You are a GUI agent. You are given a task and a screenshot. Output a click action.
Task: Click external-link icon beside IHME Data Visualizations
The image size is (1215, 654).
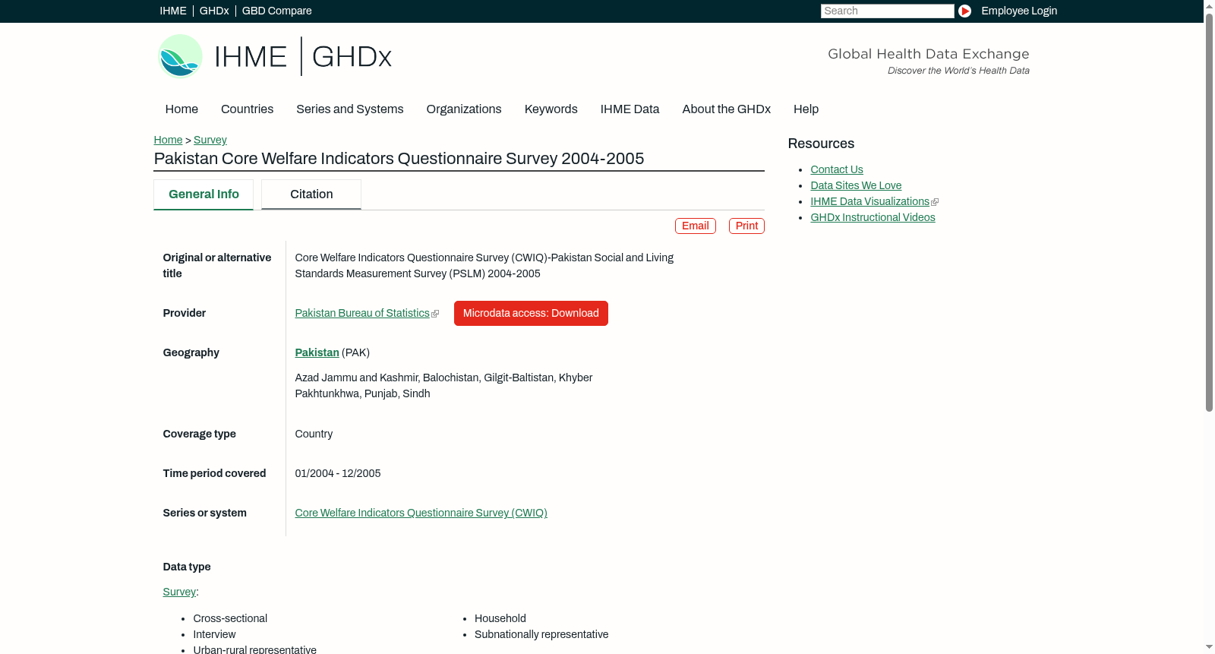point(935,202)
